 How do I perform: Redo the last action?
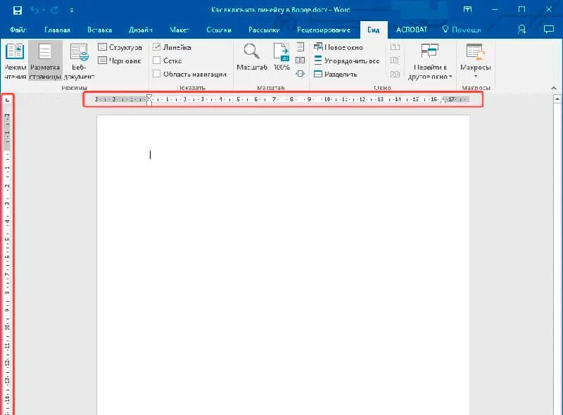tap(55, 10)
